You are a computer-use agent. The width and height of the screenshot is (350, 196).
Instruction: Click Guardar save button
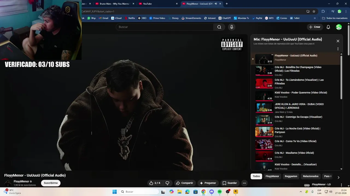point(230,183)
